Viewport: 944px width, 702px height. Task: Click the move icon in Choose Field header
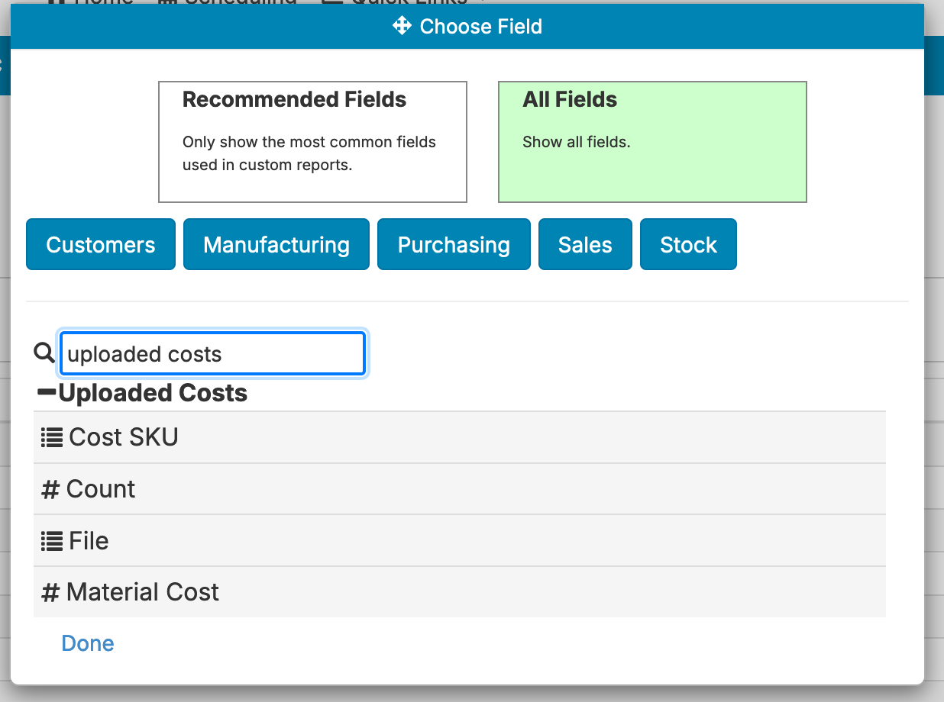pyautogui.click(x=402, y=27)
